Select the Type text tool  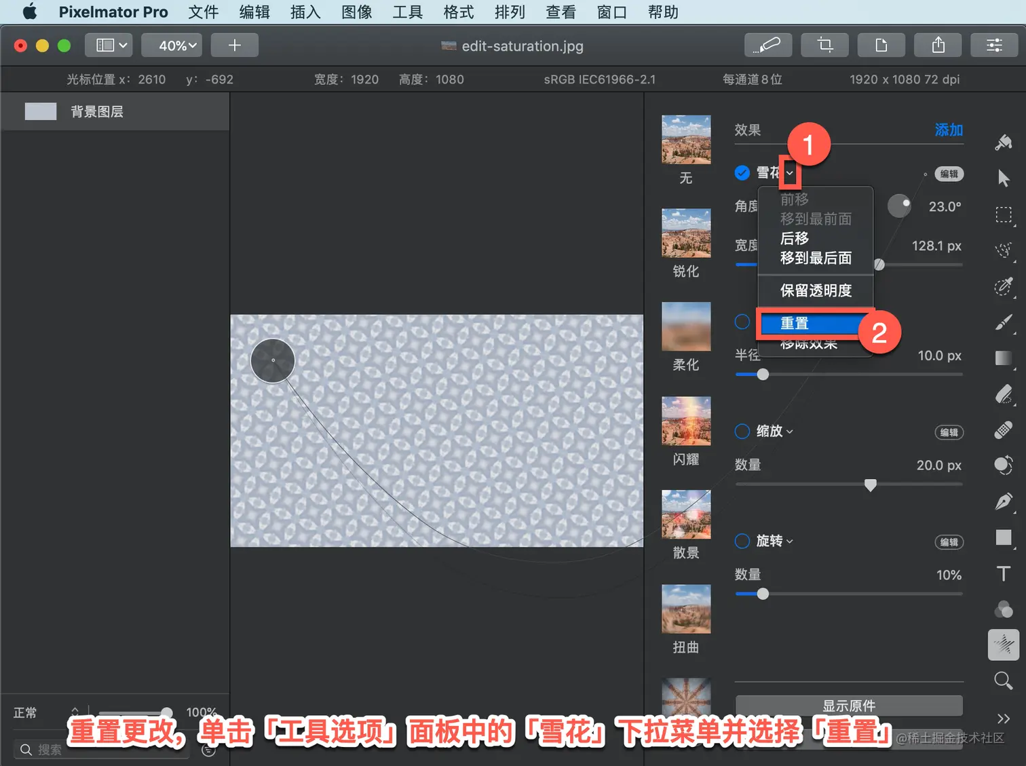click(x=1004, y=573)
